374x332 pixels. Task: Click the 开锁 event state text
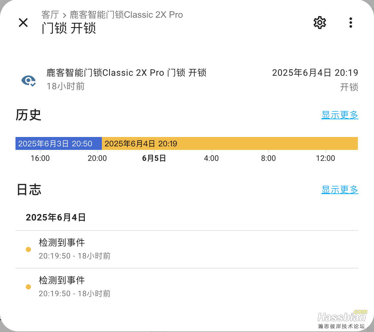coord(349,87)
